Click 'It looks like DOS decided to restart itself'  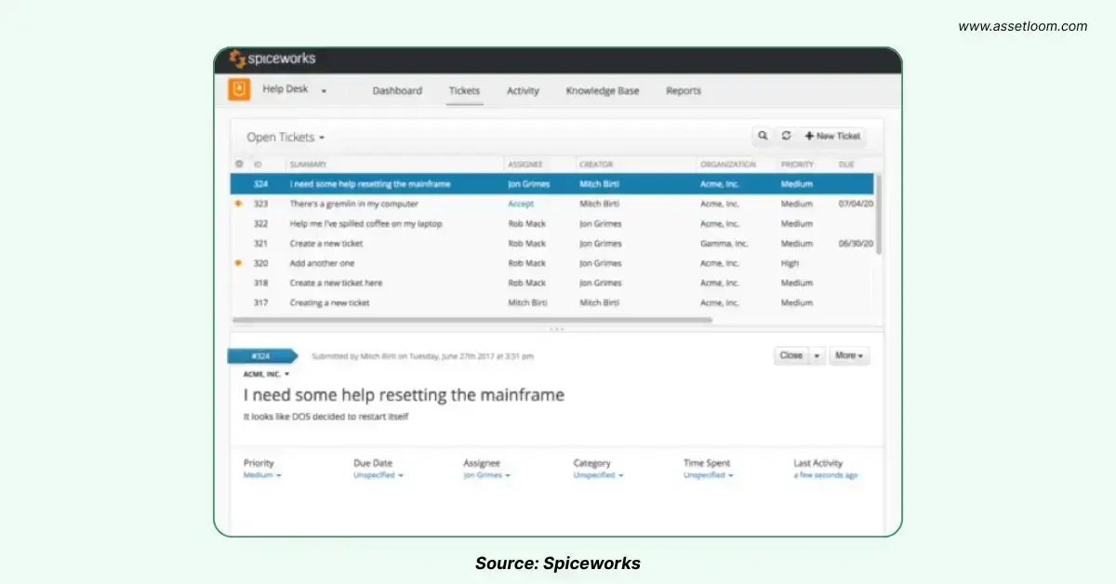pos(325,417)
